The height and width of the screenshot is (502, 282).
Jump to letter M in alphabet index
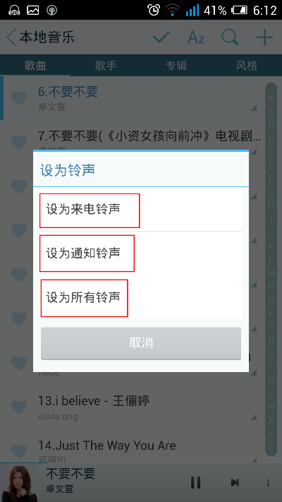pos(271,273)
